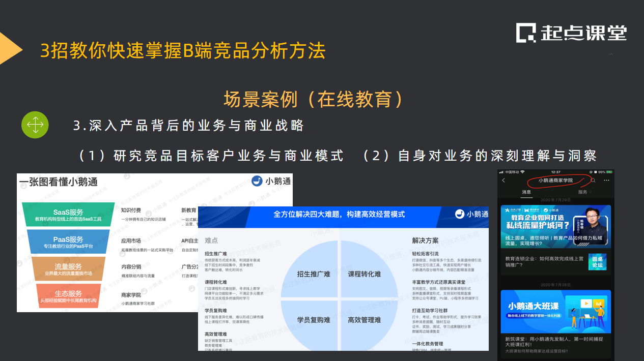Screen dimensions: 644x361
Task: Click the 应用市场 heading
Action: tap(131, 240)
